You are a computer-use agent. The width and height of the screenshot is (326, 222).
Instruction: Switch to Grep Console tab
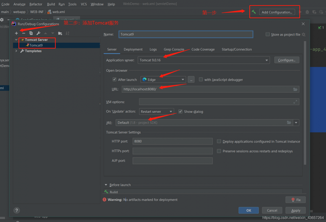click(x=174, y=49)
